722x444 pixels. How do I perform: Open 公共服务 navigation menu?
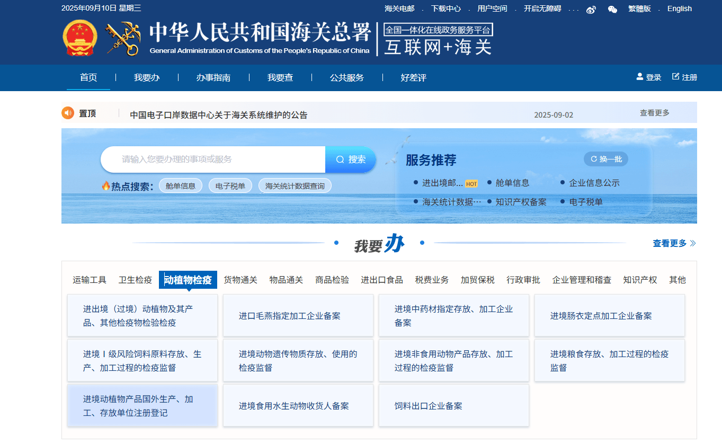(x=347, y=78)
